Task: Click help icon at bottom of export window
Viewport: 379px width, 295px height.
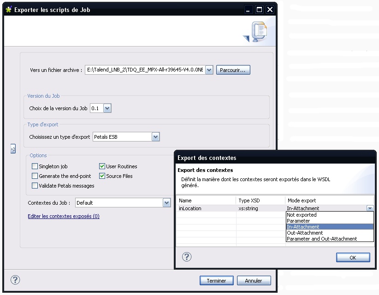Action: [x=15, y=280]
